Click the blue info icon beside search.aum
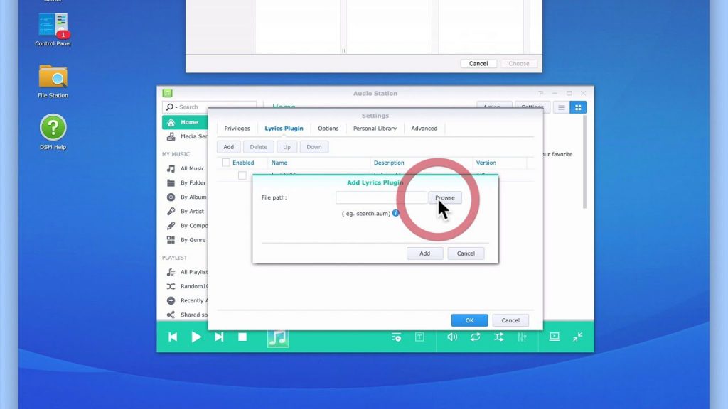This screenshot has height=409, width=728. pos(395,213)
